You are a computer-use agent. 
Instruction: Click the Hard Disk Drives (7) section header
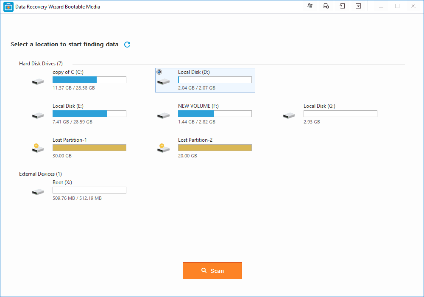[x=41, y=63]
